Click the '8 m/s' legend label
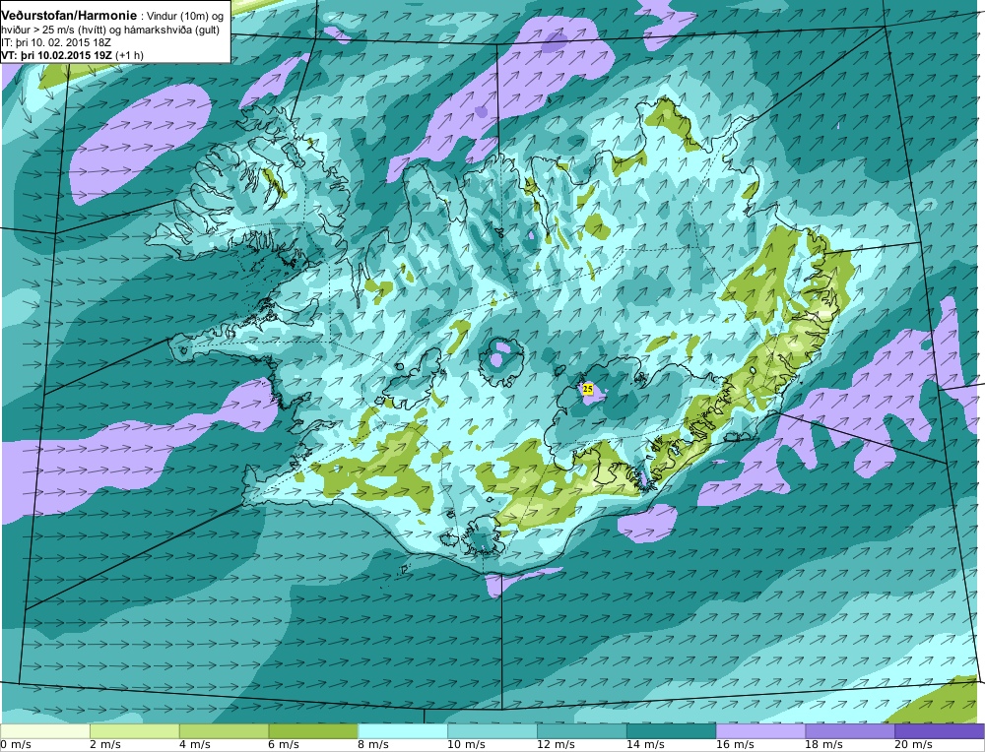Screen dimensions: 985x752 point(373,745)
